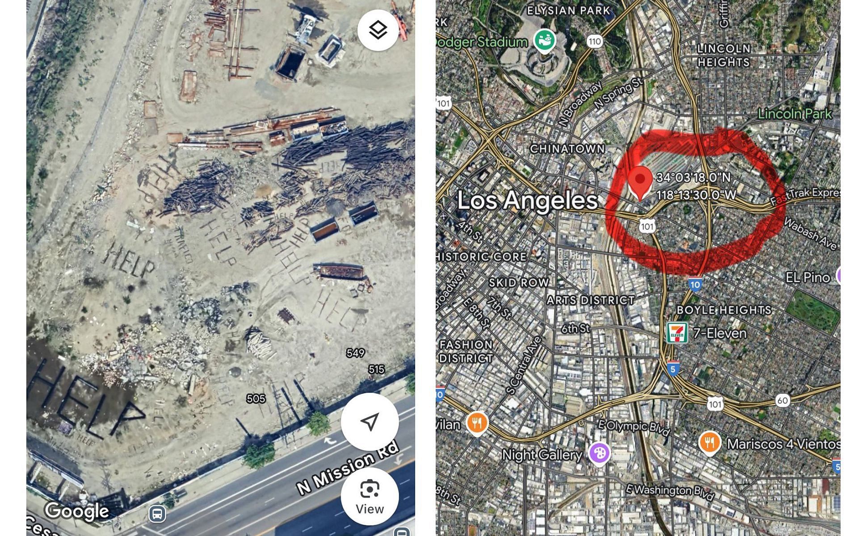Open Street View with View button
Screen dimensions: 858x536
tap(370, 496)
